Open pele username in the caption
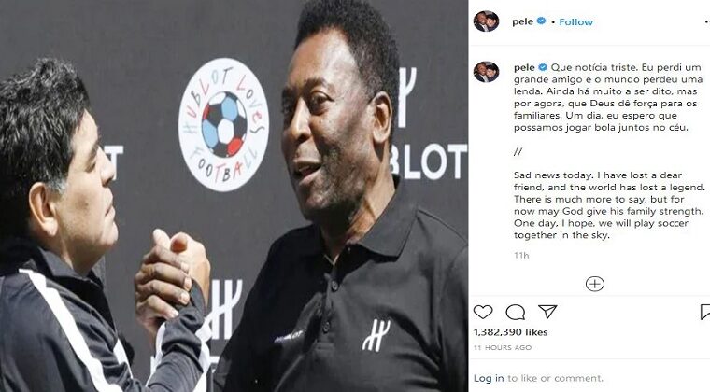Image resolution: width=710 pixels, height=392 pixels. pyautogui.click(x=524, y=67)
